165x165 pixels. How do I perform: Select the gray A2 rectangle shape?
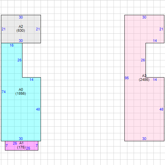tap(21, 29)
